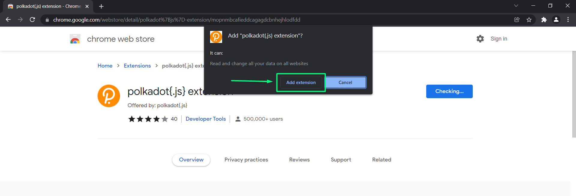576x196 pixels.
Task: Select the Support tab
Action: click(x=341, y=160)
